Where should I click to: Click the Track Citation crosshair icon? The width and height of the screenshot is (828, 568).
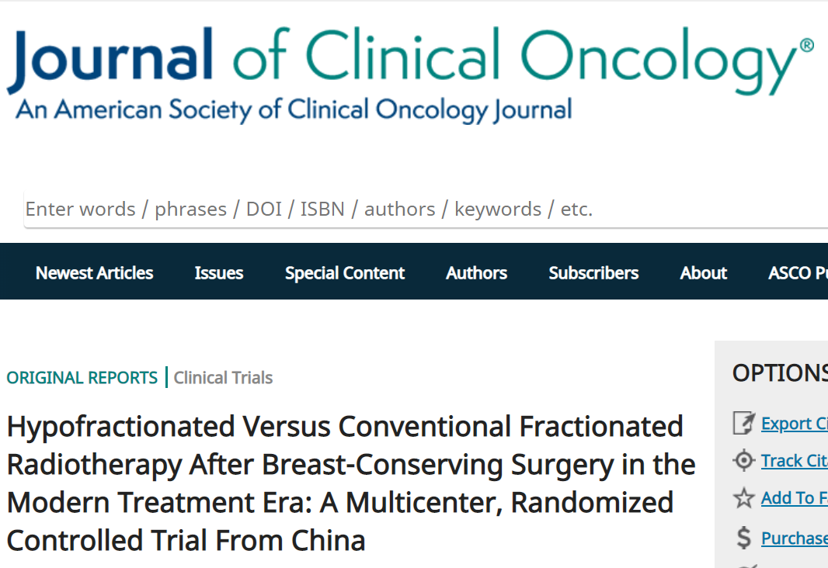point(744,461)
